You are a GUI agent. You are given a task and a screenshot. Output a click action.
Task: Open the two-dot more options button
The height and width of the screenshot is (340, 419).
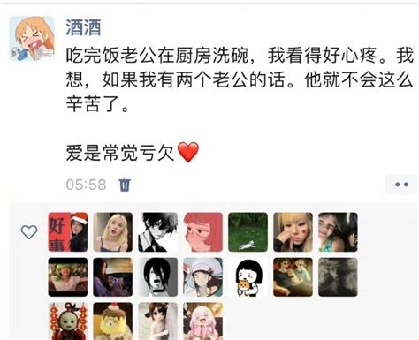point(401,185)
